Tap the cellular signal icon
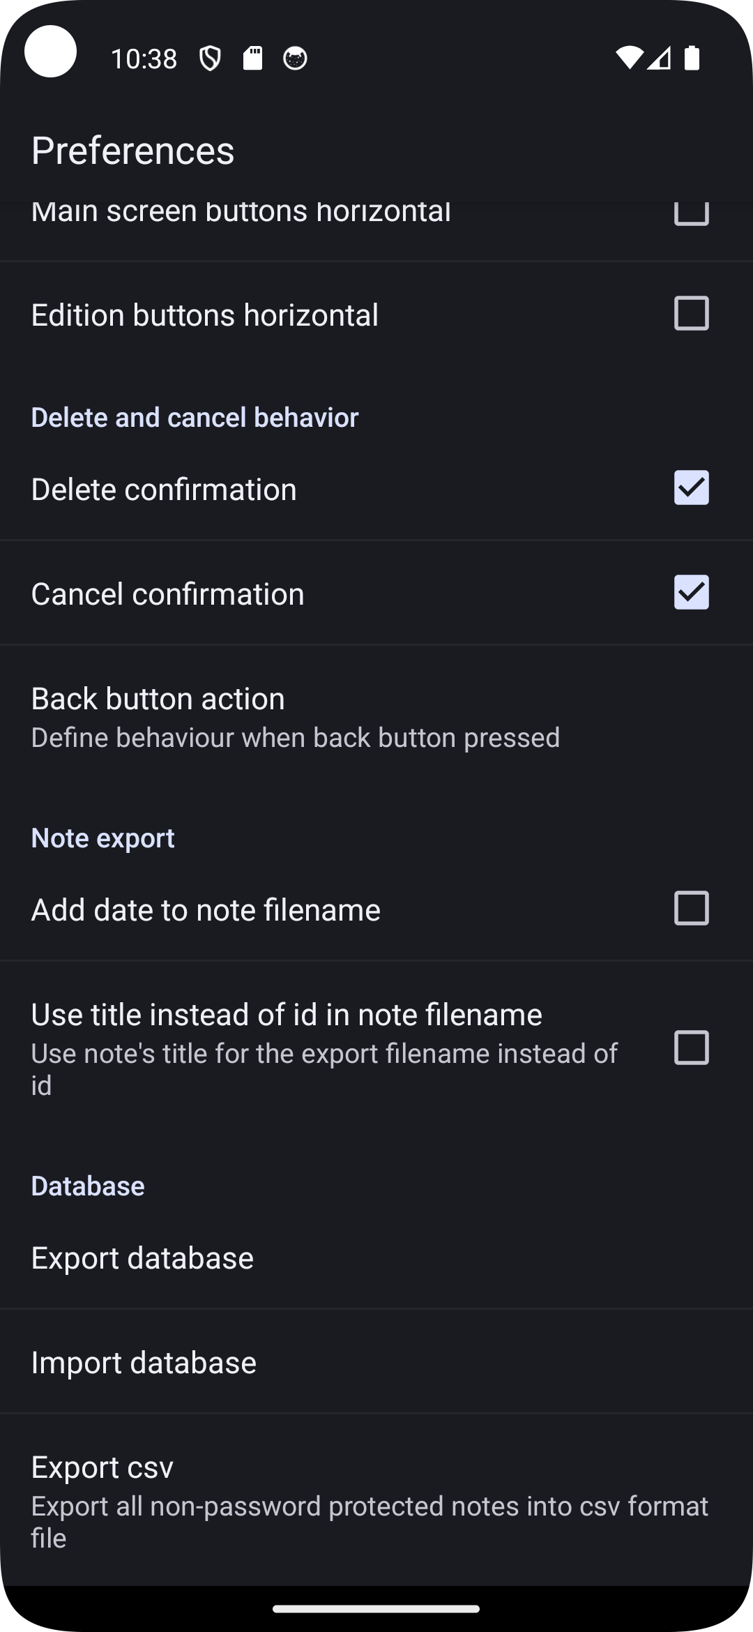The height and width of the screenshot is (1632, 753). pos(659,59)
